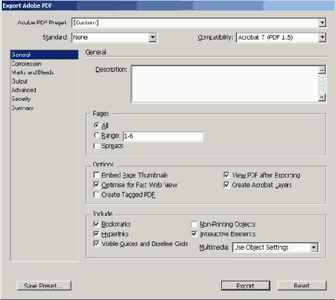Select the All pages radio button
335x300 pixels.
click(x=96, y=126)
